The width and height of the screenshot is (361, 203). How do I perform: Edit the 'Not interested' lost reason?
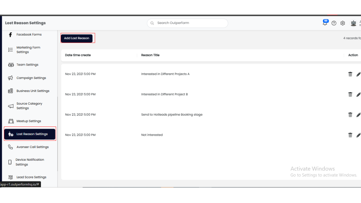click(358, 135)
